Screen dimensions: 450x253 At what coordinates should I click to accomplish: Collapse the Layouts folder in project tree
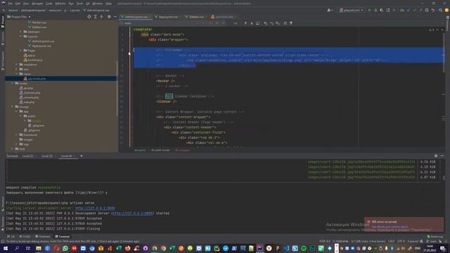21,37
